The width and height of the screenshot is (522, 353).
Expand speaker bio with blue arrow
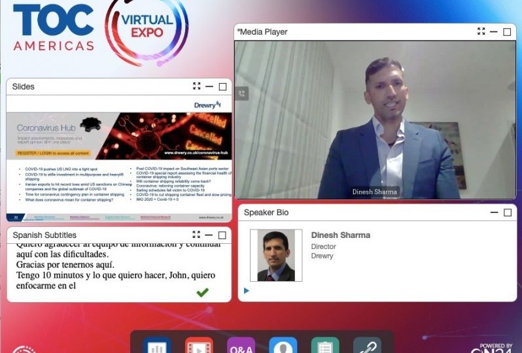tap(247, 291)
